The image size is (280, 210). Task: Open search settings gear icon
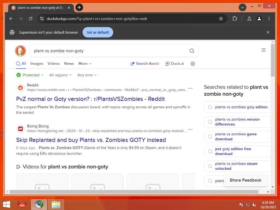click(x=193, y=64)
